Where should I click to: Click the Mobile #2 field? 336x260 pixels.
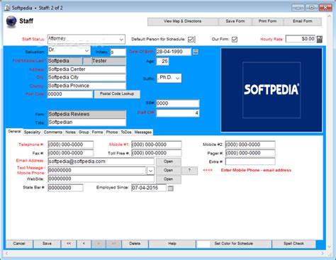pos(250,145)
